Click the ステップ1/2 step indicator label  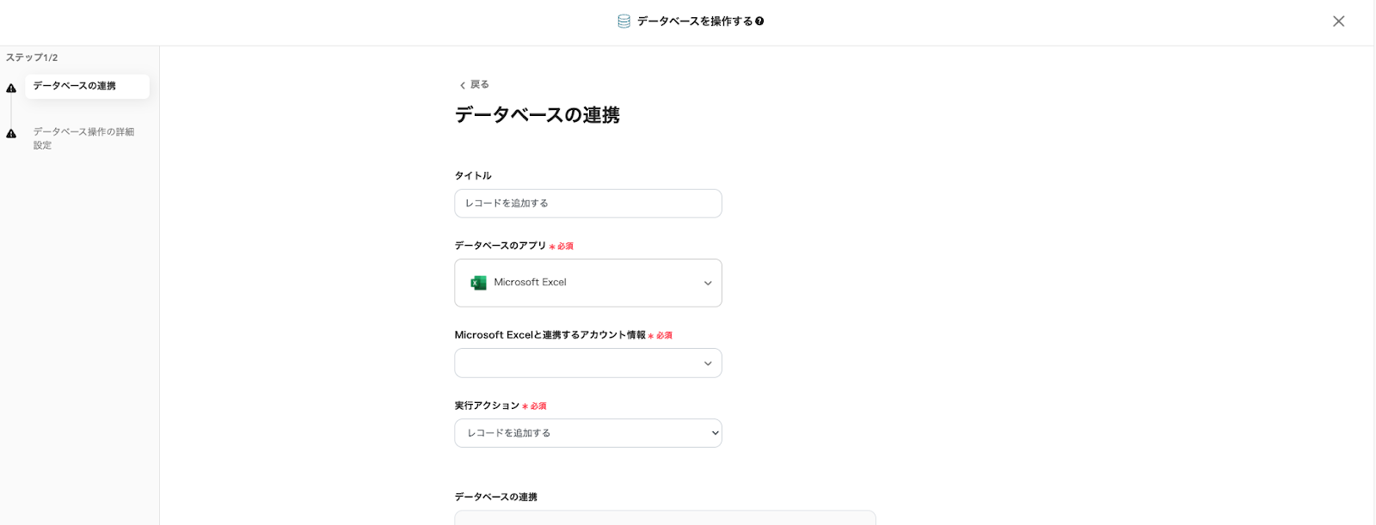32,58
